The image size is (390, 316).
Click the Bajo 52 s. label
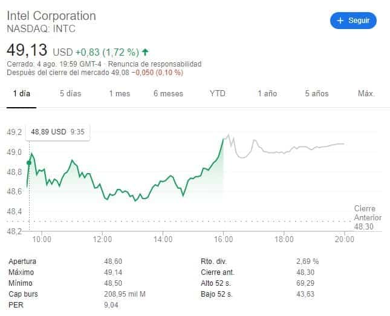[x=216, y=294]
